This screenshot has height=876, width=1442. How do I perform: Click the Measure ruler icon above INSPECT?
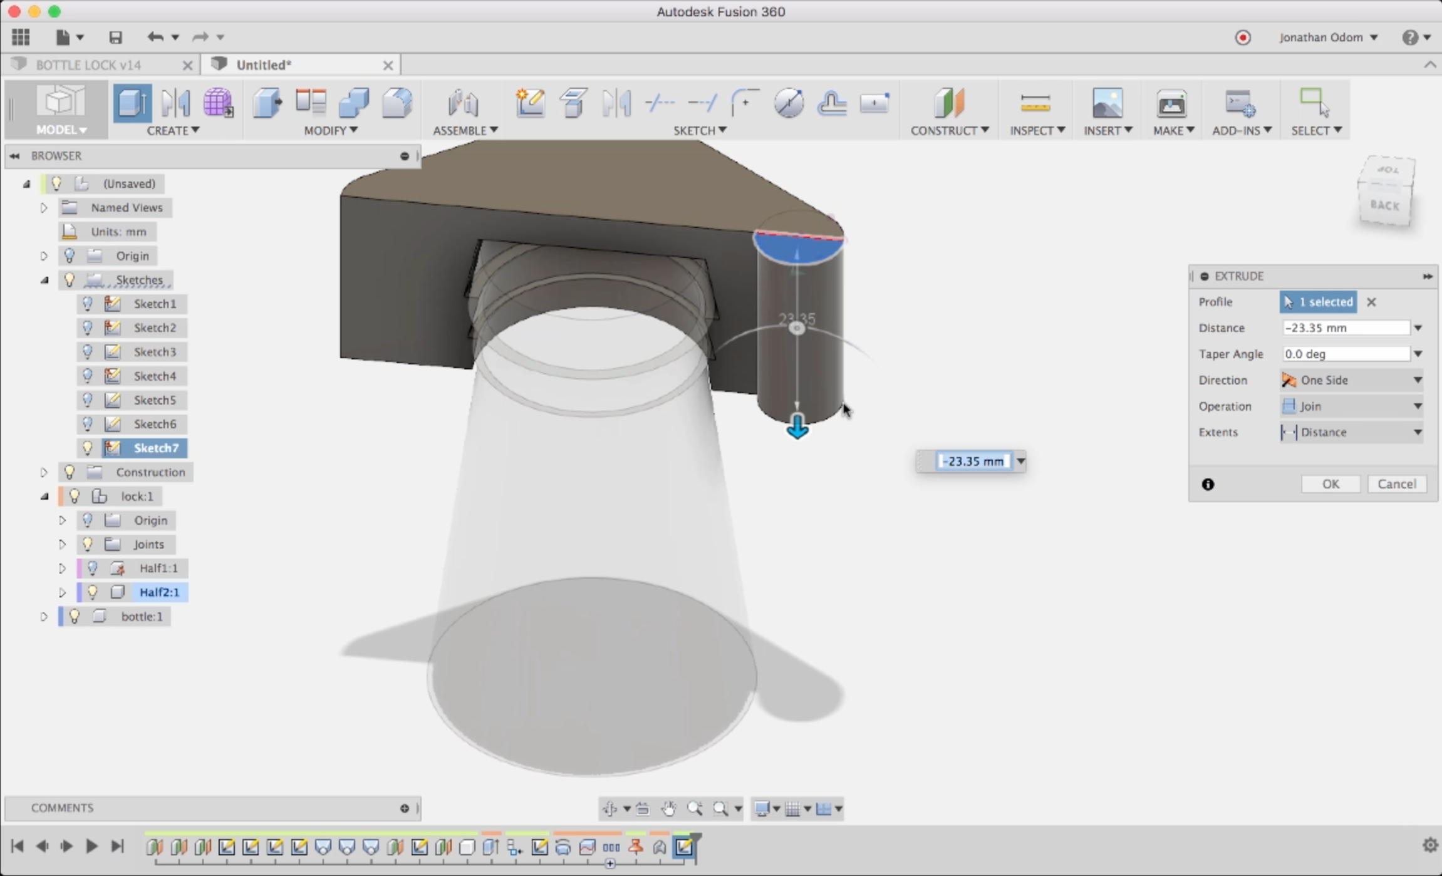coord(1035,103)
